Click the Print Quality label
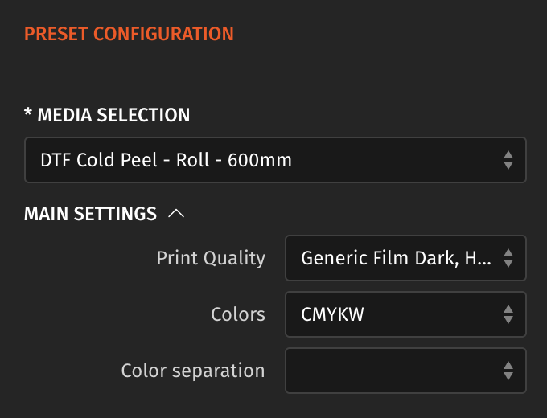 click(211, 258)
